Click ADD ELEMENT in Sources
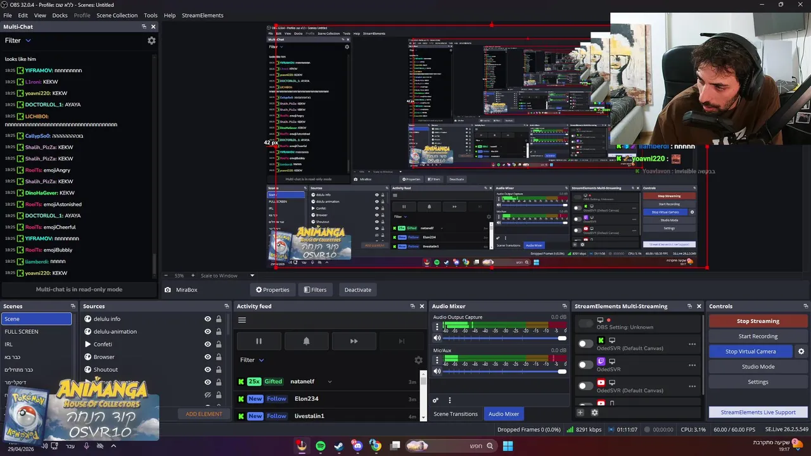 pos(204,414)
